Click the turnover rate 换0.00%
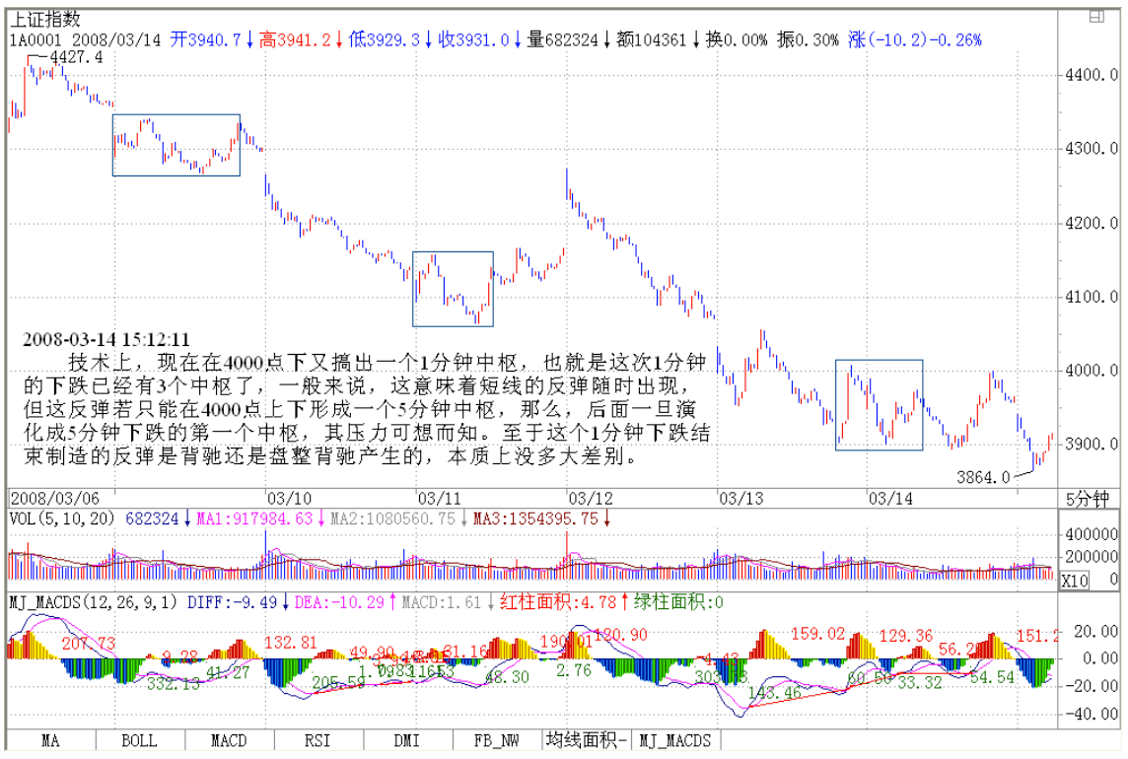This screenshot has width=1128, height=759. click(x=736, y=40)
